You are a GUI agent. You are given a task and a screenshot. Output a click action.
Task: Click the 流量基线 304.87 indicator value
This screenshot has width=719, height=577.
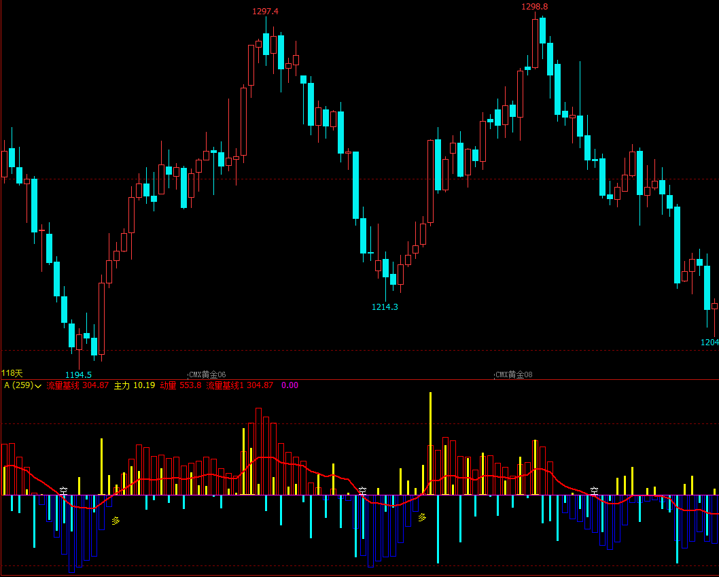(x=77, y=385)
